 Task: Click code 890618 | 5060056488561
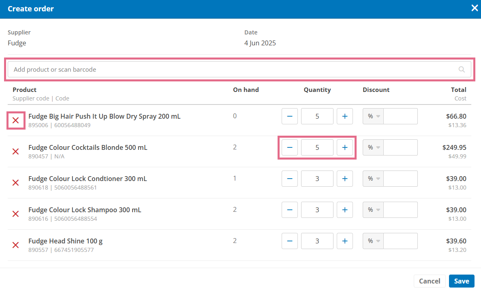(x=62, y=188)
